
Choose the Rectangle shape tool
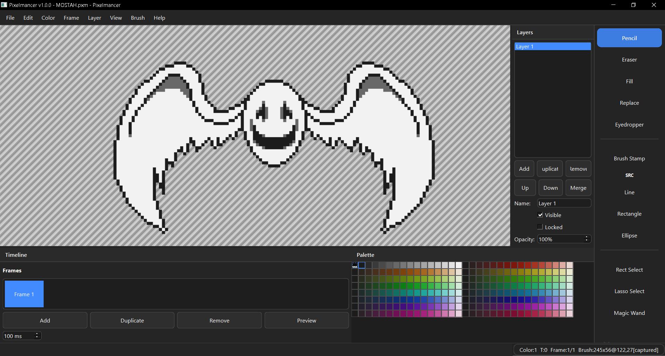pos(629,214)
